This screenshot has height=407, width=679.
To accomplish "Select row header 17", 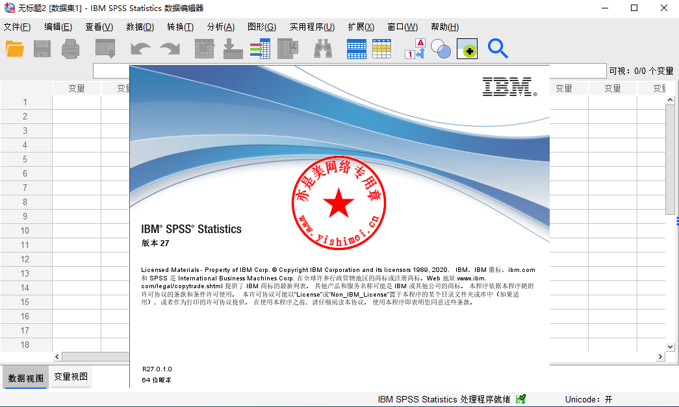I will tap(25, 330).
